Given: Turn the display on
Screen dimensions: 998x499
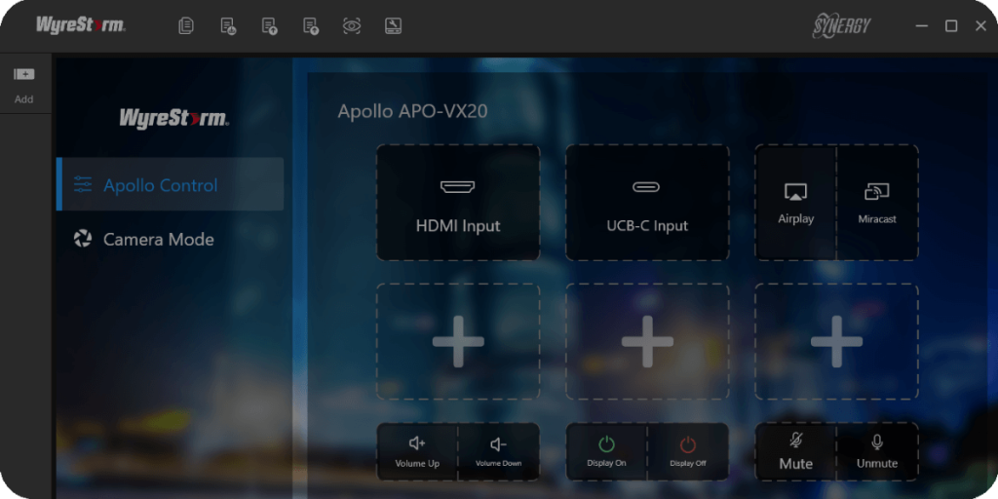Looking at the screenshot, I should (606, 451).
